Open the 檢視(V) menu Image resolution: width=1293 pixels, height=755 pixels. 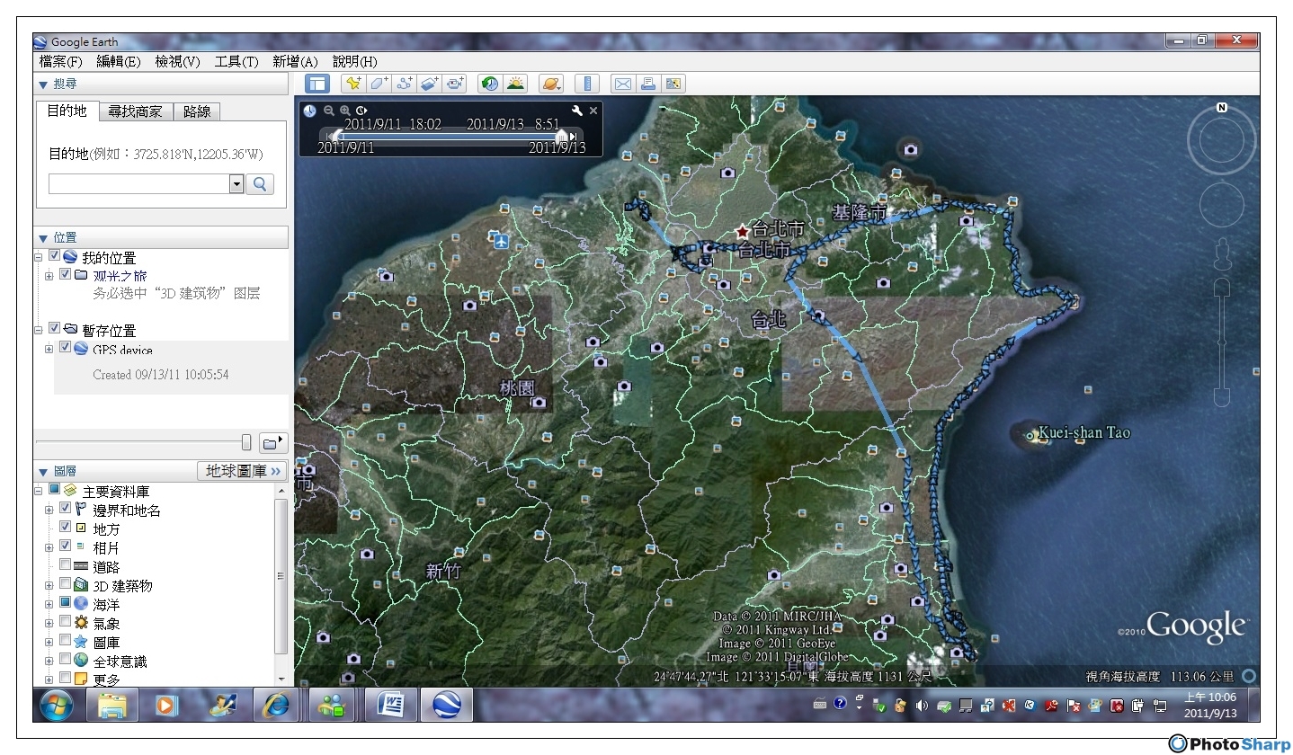tap(177, 61)
